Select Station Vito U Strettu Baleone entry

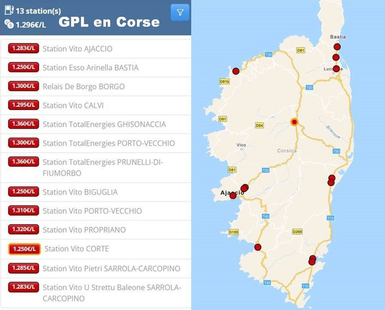click(x=96, y=293)
